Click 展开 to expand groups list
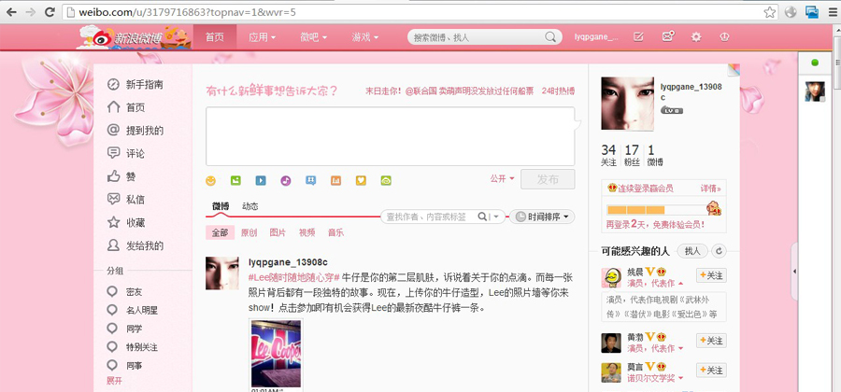The image size is (841, 392). point(114,381)
